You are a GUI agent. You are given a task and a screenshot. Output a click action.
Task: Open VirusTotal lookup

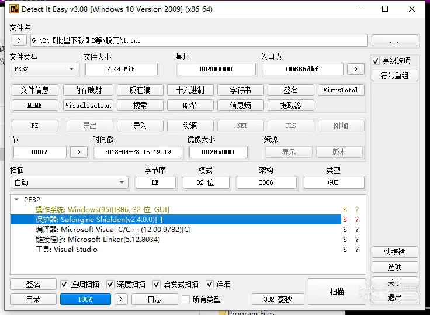click(341, 90)
